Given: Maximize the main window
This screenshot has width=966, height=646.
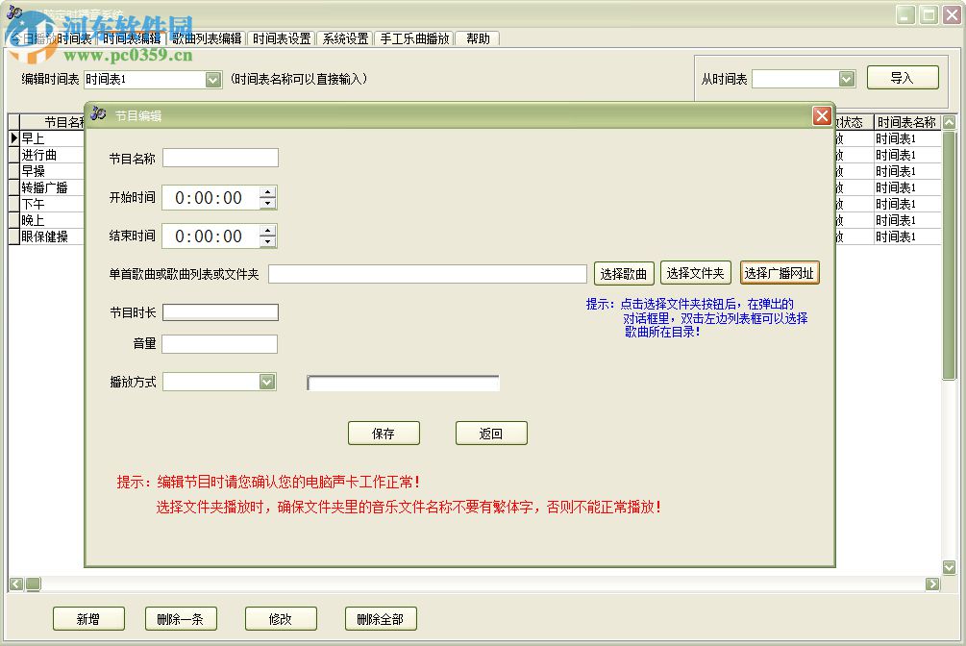Looking at the screenshot, I should point(929,14).
